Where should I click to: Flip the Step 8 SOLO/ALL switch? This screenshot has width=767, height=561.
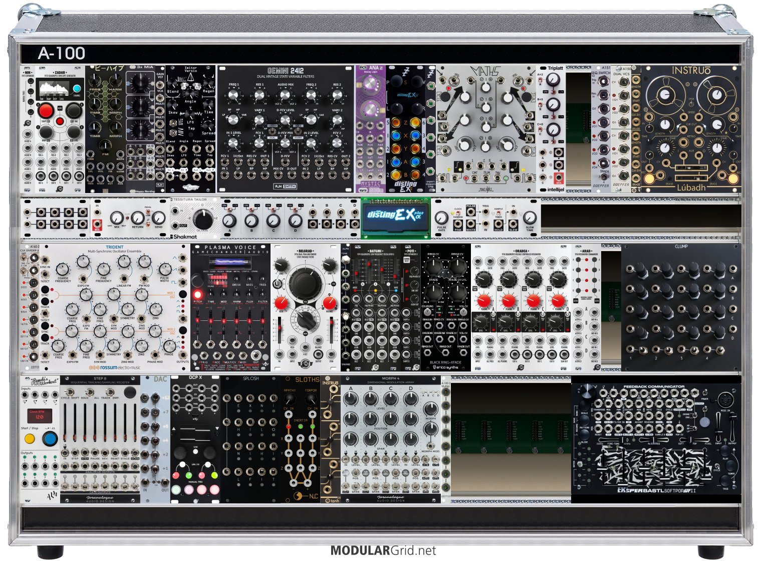coord(91,392)
